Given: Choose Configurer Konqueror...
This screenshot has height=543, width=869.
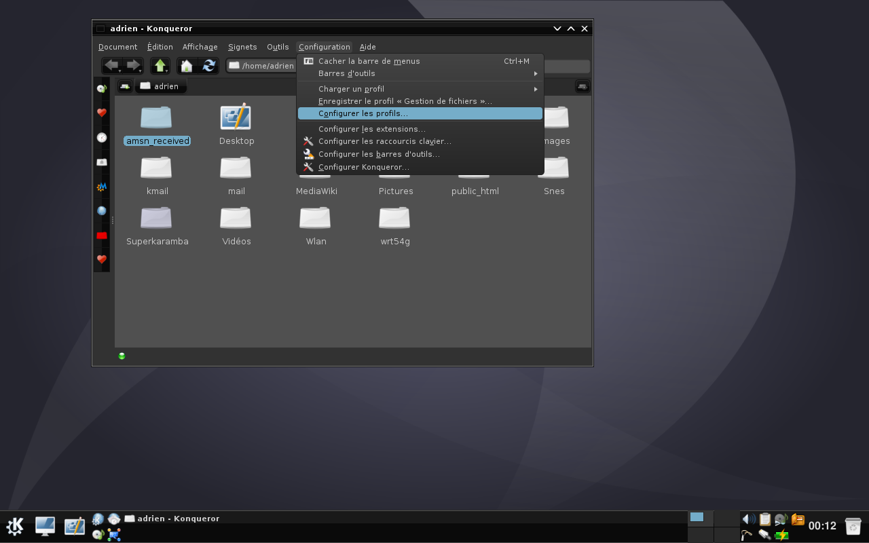Looking at the screenshot, I should click(x=420, y=167).
